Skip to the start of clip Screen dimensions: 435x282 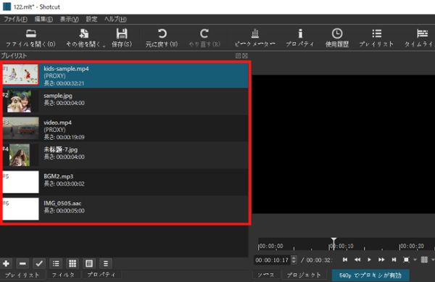coord(345,260)
